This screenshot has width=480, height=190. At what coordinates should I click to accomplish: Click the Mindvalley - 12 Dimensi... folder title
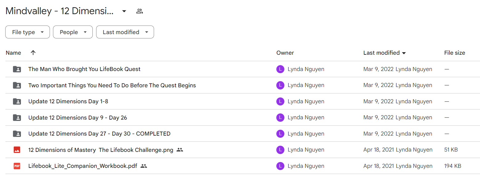60,11
